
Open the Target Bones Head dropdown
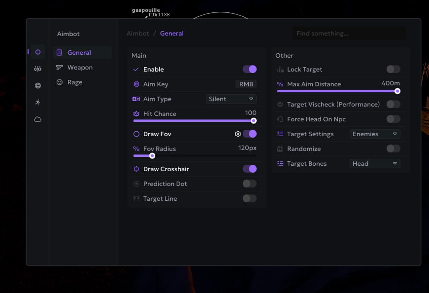[x=375, y=164]
